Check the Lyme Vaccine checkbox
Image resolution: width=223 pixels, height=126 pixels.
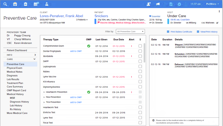tap(140, 77)
